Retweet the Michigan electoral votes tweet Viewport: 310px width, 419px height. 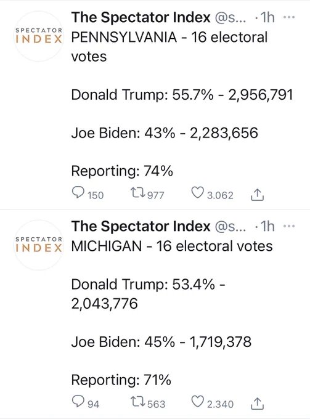[x=137, y=401]
